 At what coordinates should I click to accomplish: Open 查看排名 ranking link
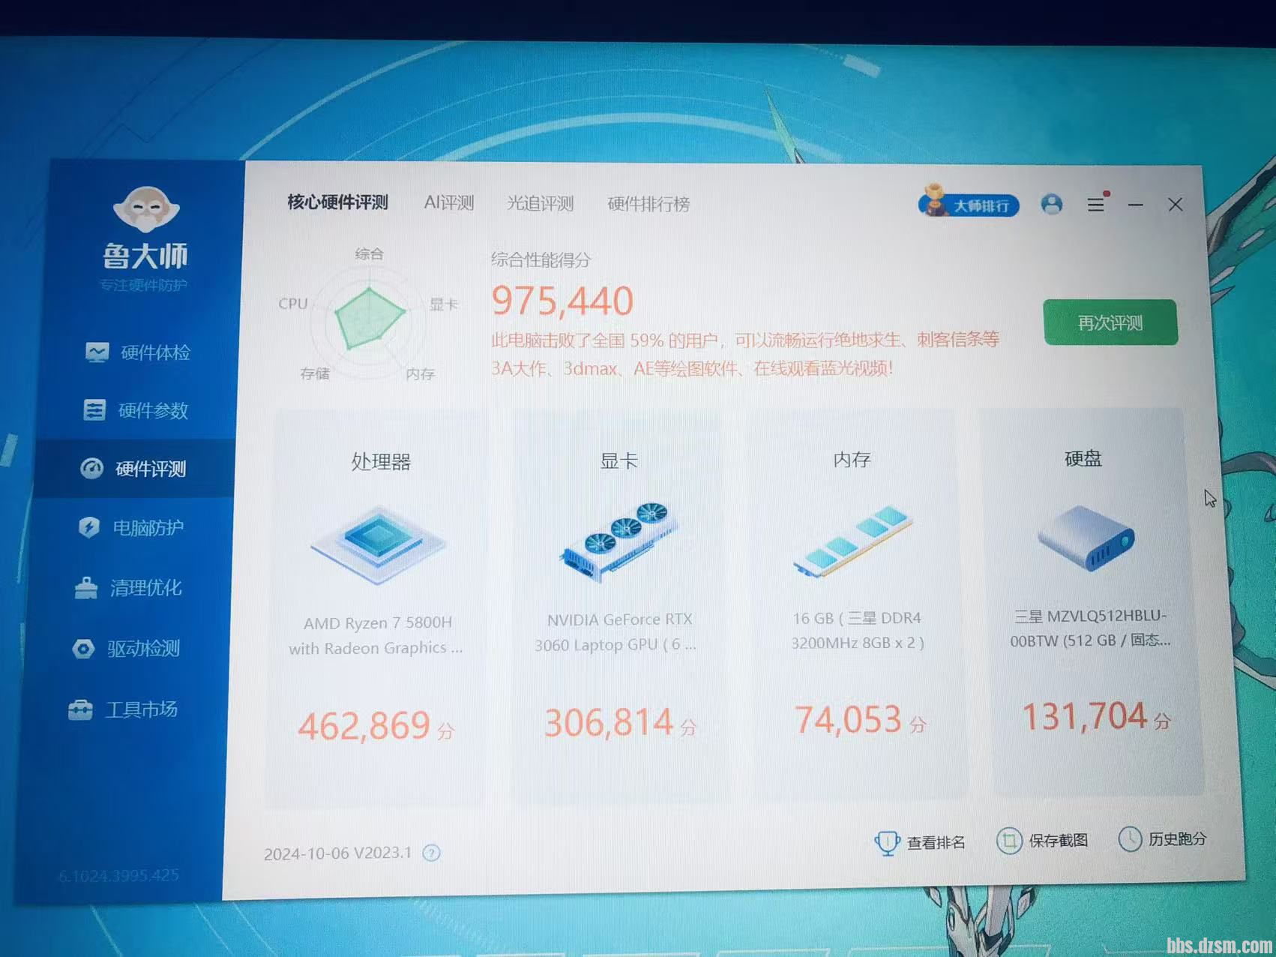click(921, 842)
